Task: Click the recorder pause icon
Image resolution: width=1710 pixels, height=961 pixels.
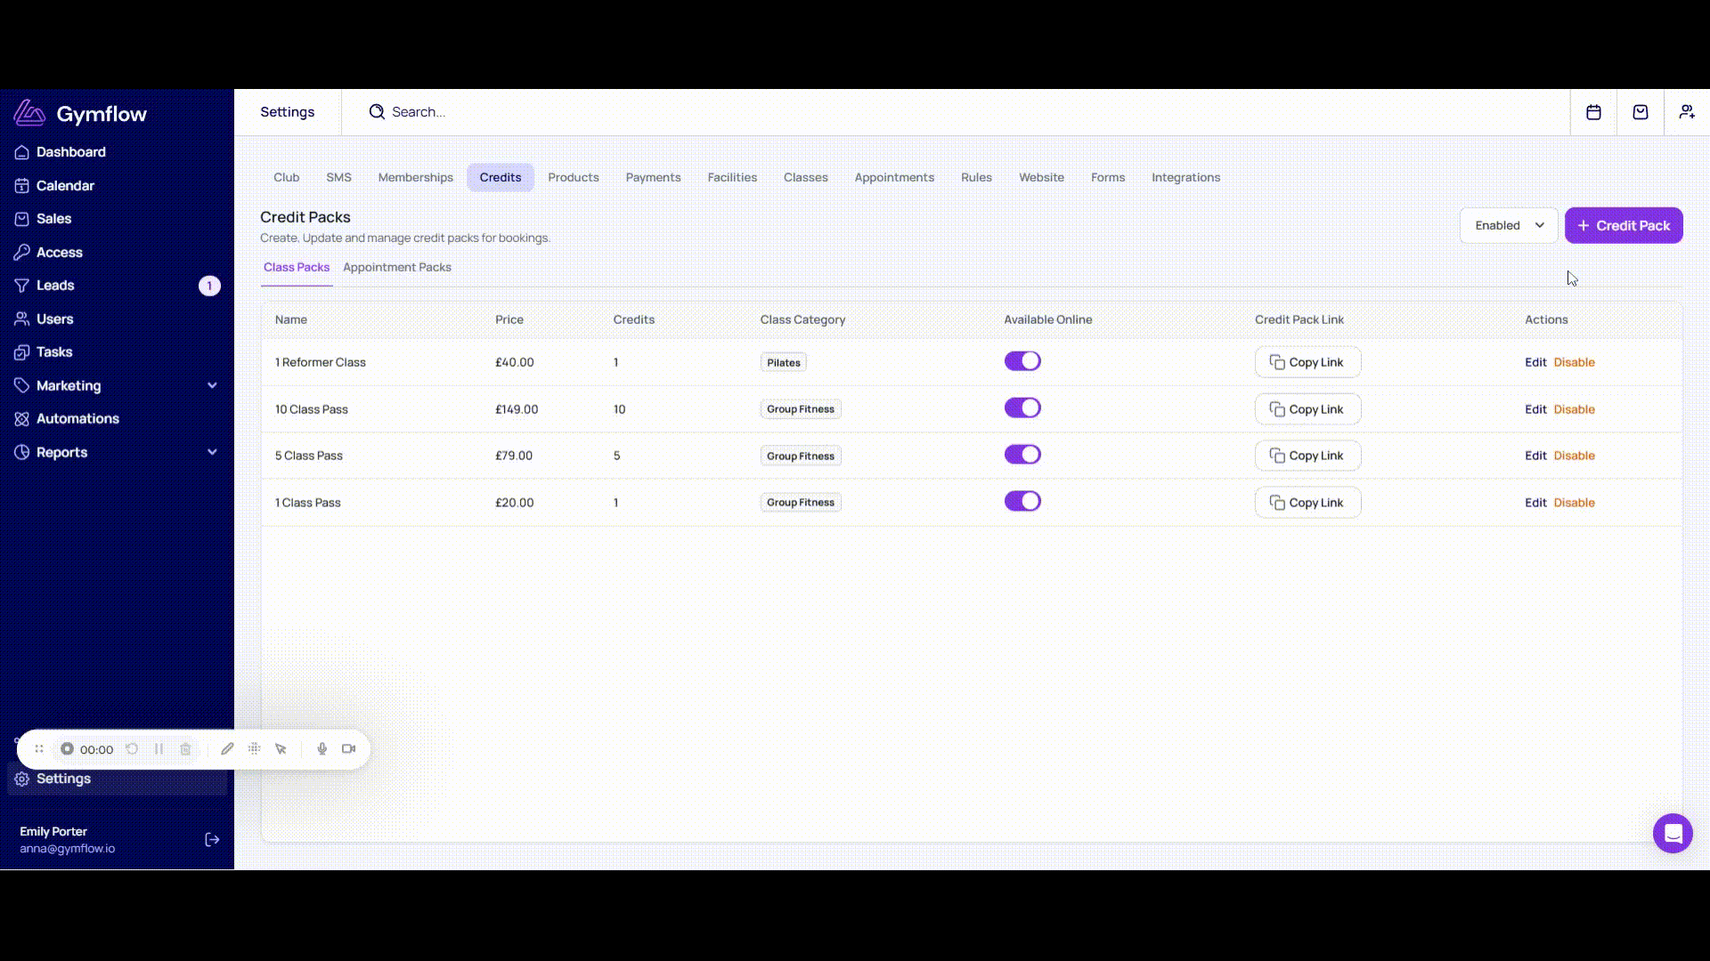Action: pos(159,749)
